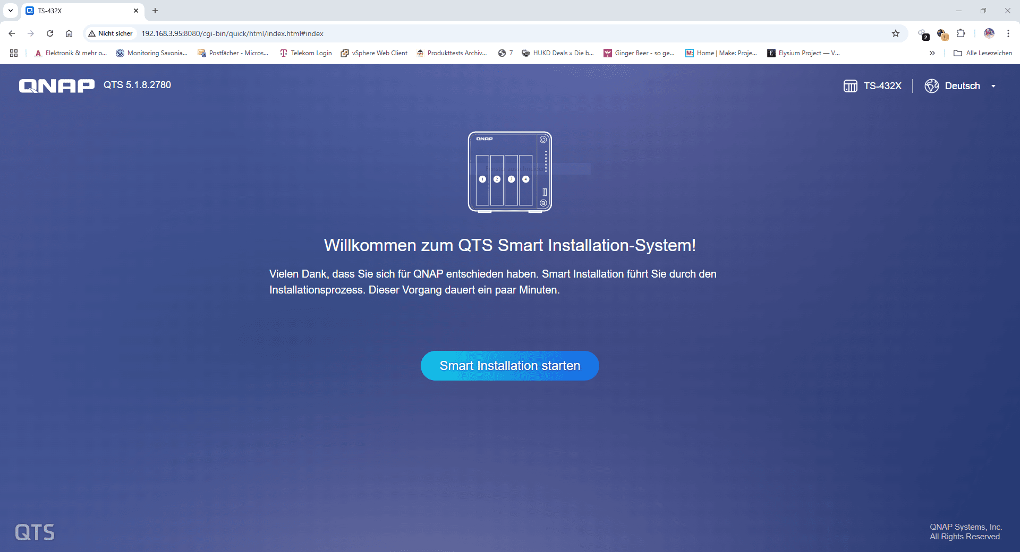1020x552 pixels.
Task: Select the Deutsch language label
Action: tap(962, 86)
